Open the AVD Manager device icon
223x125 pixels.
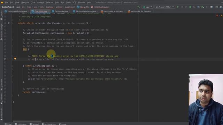217,7
